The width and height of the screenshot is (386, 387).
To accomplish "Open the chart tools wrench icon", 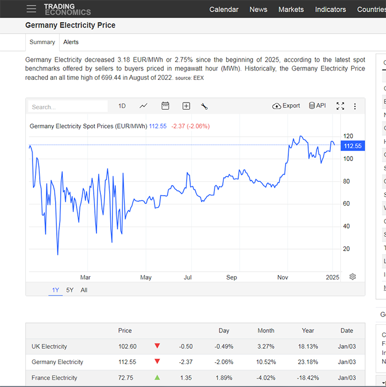I will (x=205, y=106).
